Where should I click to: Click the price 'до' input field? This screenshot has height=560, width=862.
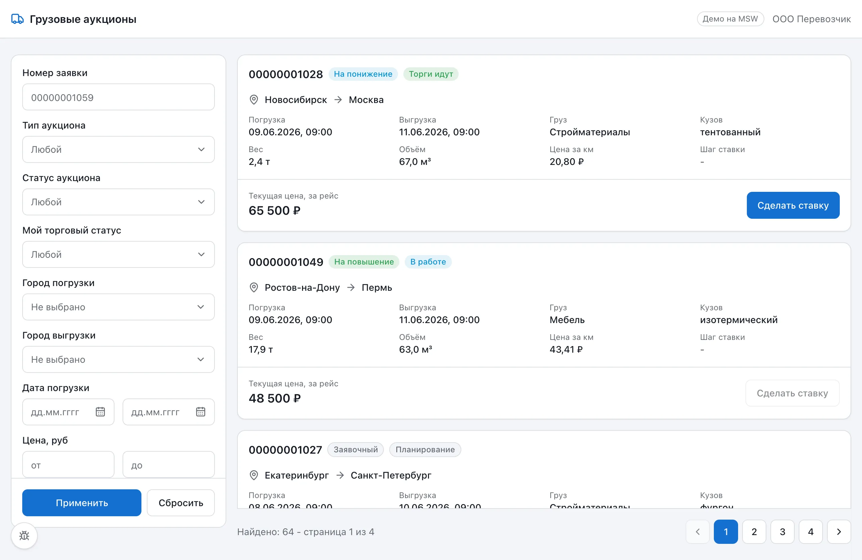point(169,464)
